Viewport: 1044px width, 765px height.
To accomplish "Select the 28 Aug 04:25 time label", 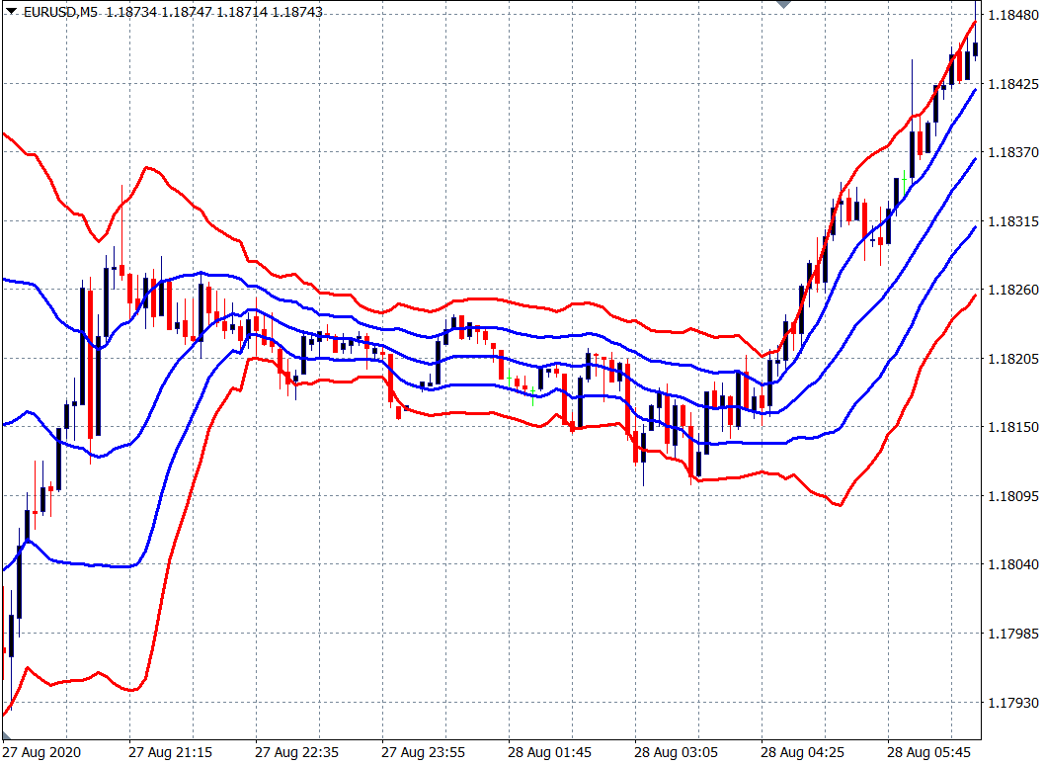I will click(x=802, y=752).
